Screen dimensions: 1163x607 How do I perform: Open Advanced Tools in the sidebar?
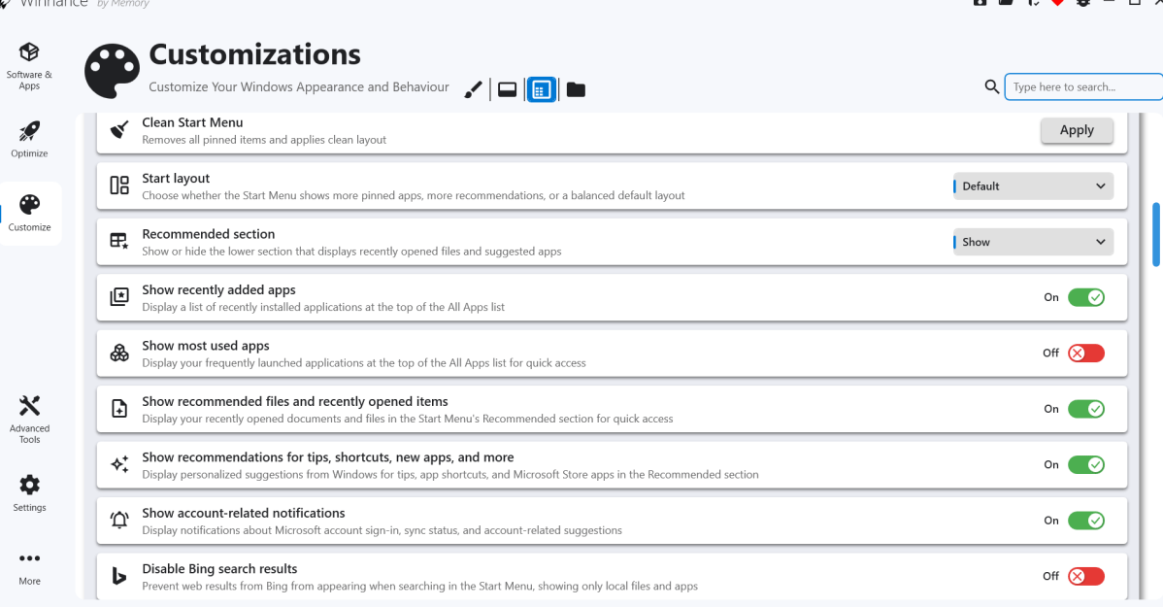coord(29,419)
